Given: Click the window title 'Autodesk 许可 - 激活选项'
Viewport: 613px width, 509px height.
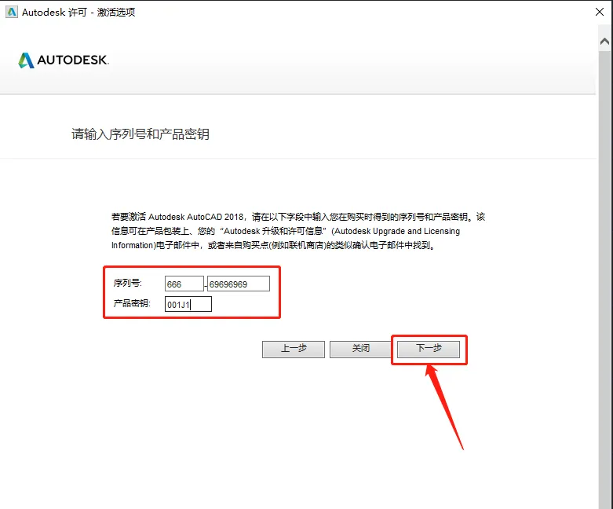Looking at the screenshot, I should point(78,12).
